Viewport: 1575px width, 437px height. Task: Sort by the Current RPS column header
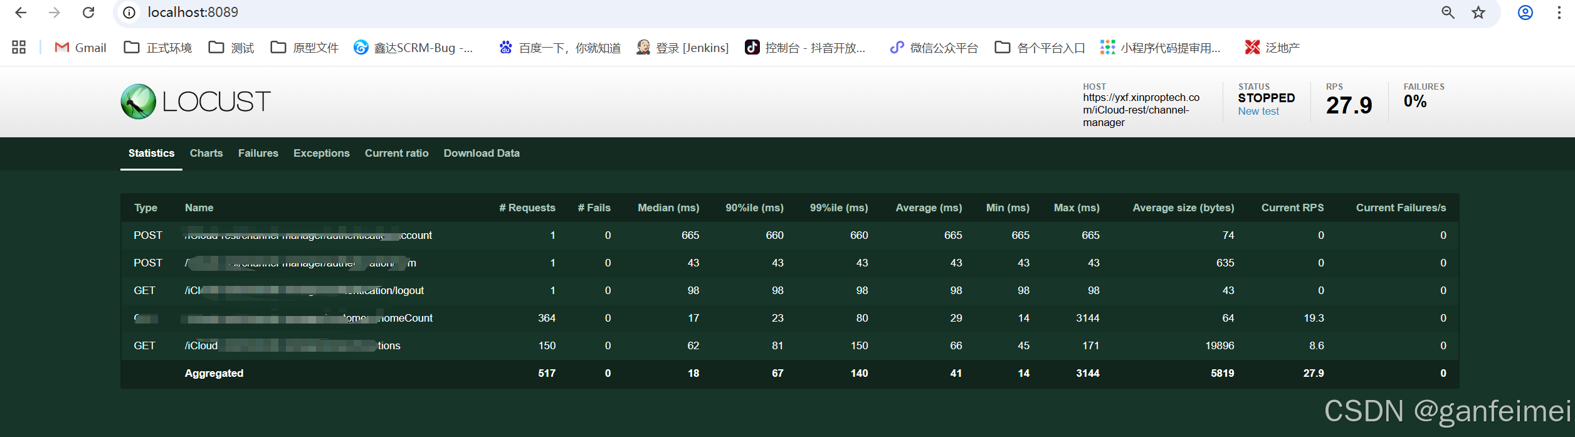(x=1293, y=208)
